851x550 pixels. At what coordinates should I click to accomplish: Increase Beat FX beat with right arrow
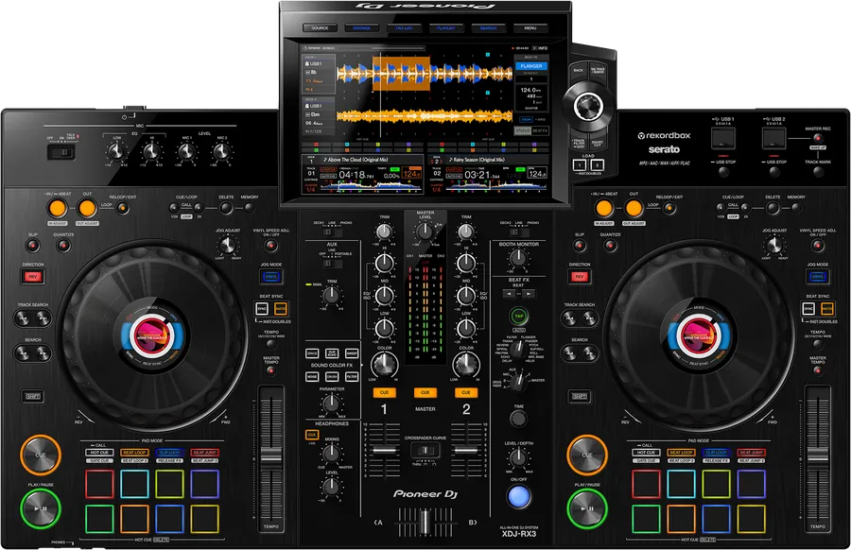pyautogui.click(x=528, y=294)
